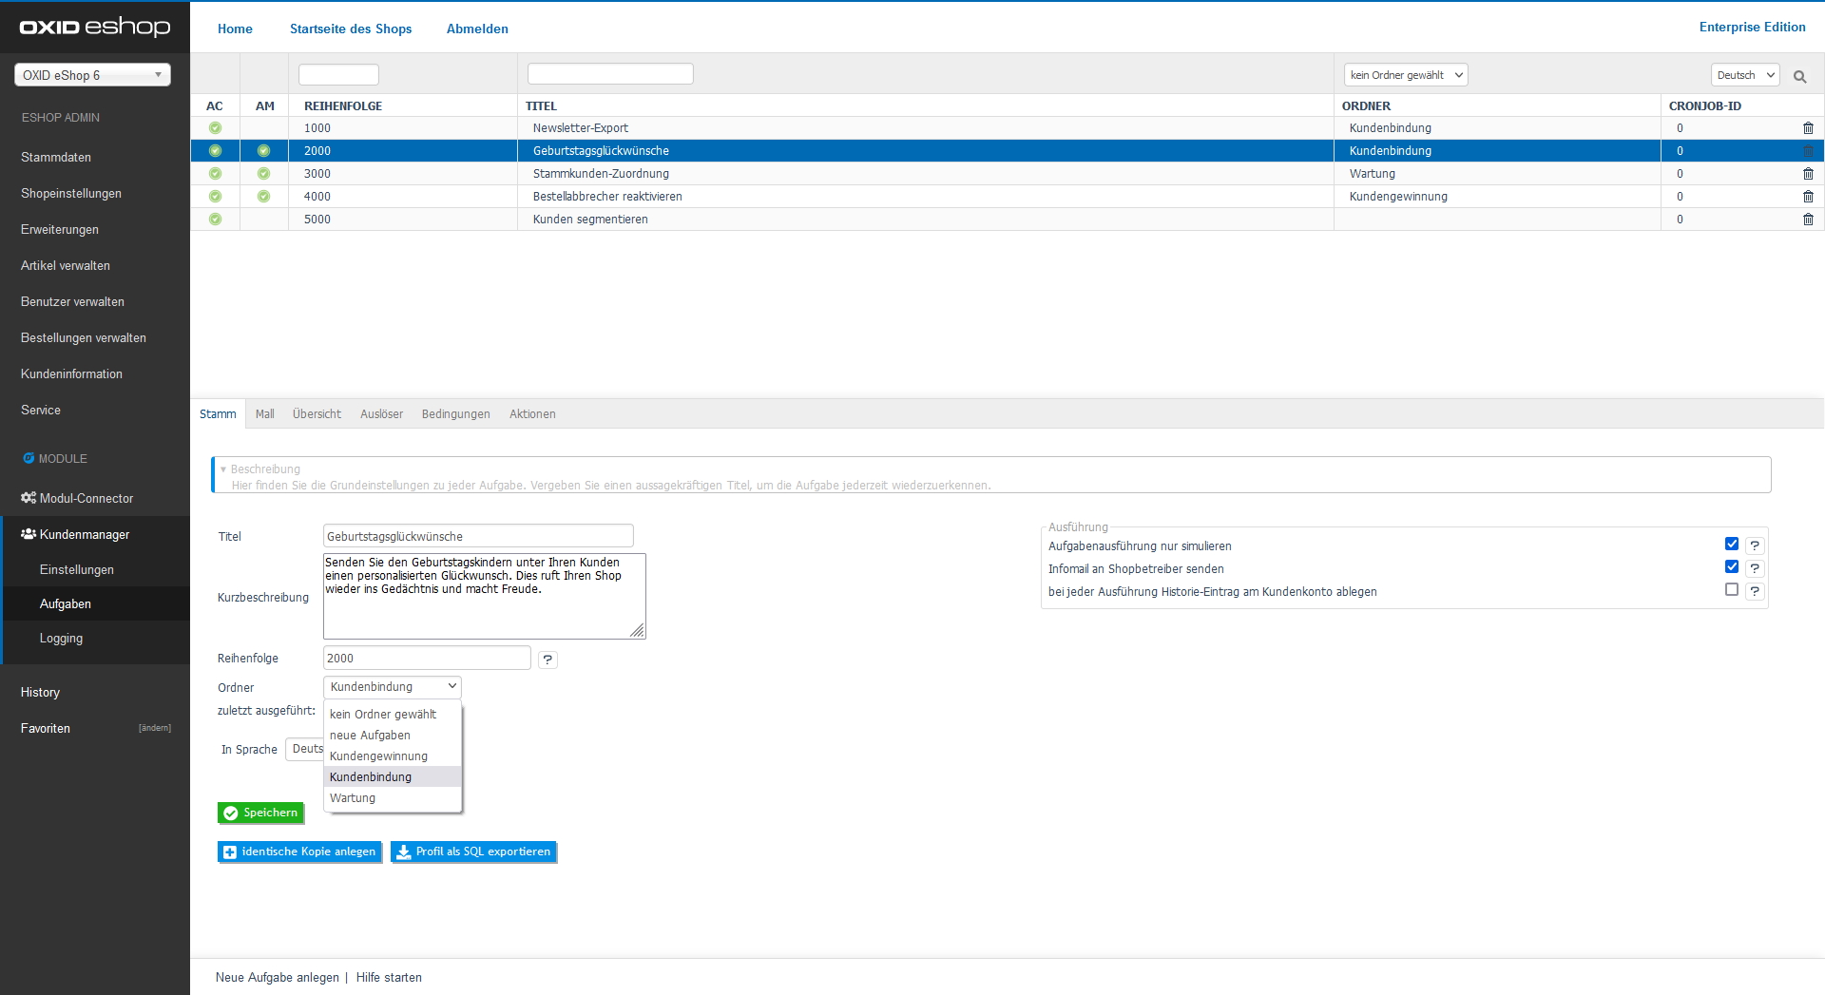Choose Wartung from the Ordner dropdown list
This screenshot has height=995, width=1825.
(x=353, y=798)
